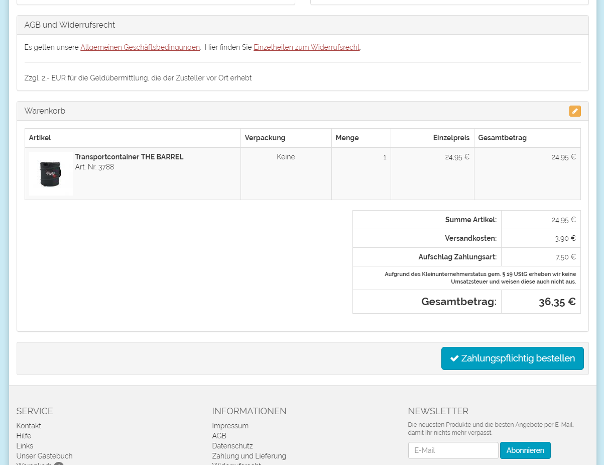
Task: Focus the newsletter E-Mail input field
Action: click(x=453, y=450)
